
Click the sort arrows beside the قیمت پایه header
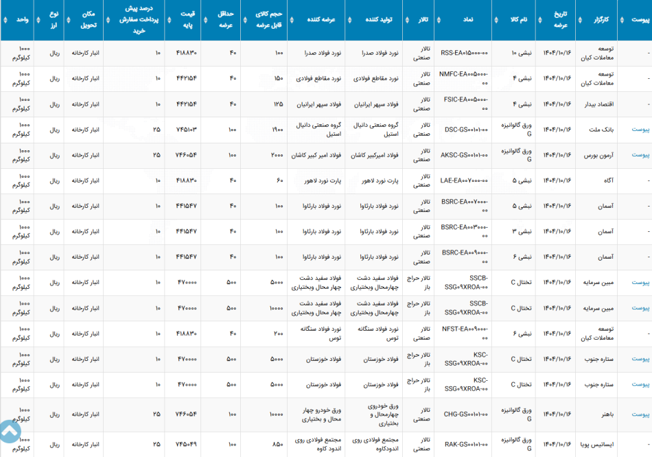170,20
